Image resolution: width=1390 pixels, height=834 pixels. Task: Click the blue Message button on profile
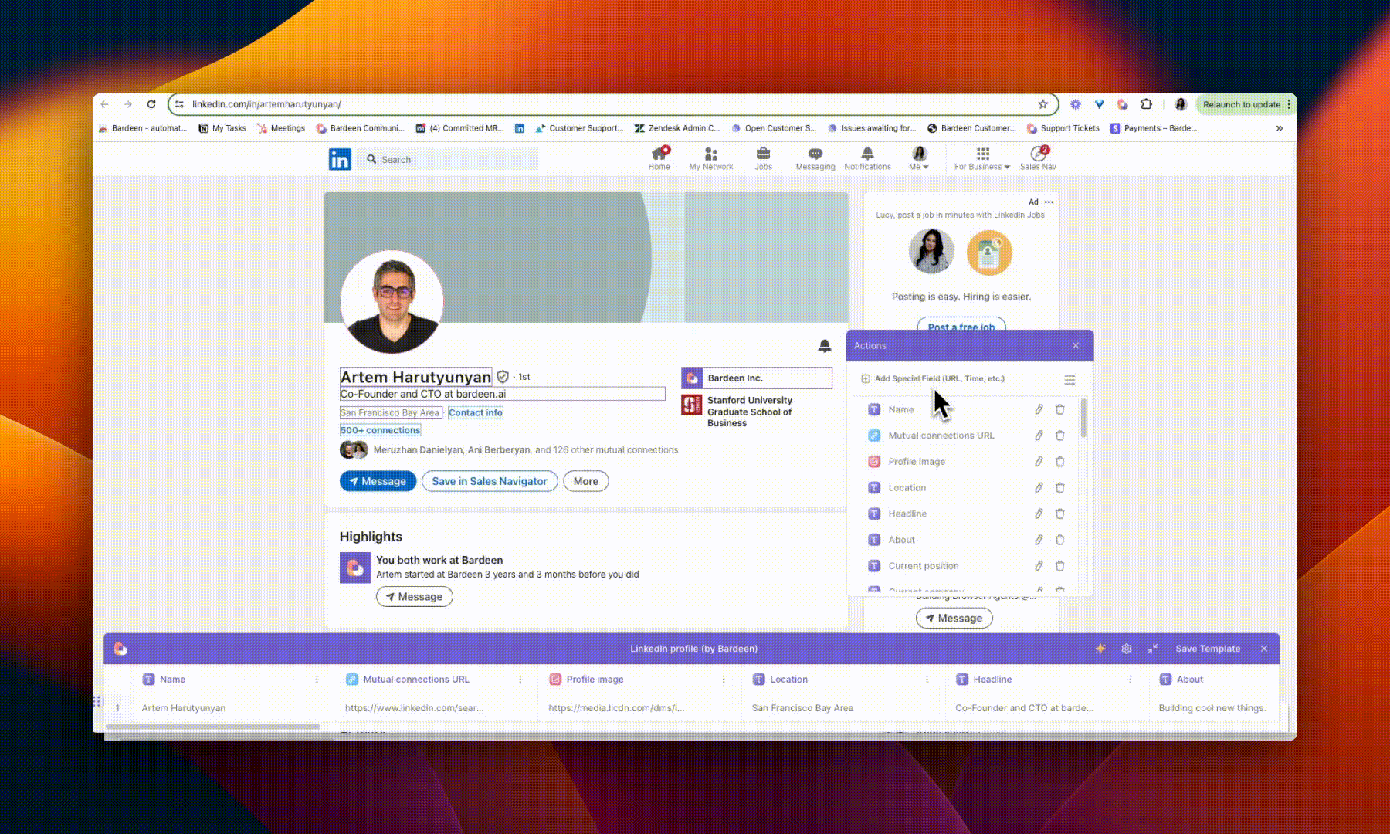[378, 481]
